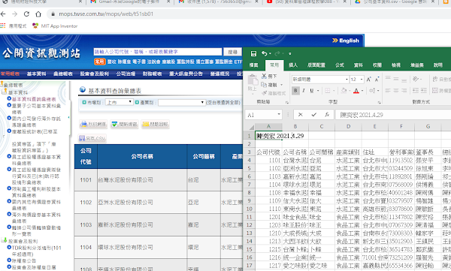451x271 pixels.
Task: Click the Fill Color bucket
Action: pos(344,91)
